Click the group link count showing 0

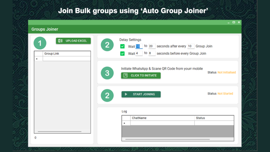(35, 138)
